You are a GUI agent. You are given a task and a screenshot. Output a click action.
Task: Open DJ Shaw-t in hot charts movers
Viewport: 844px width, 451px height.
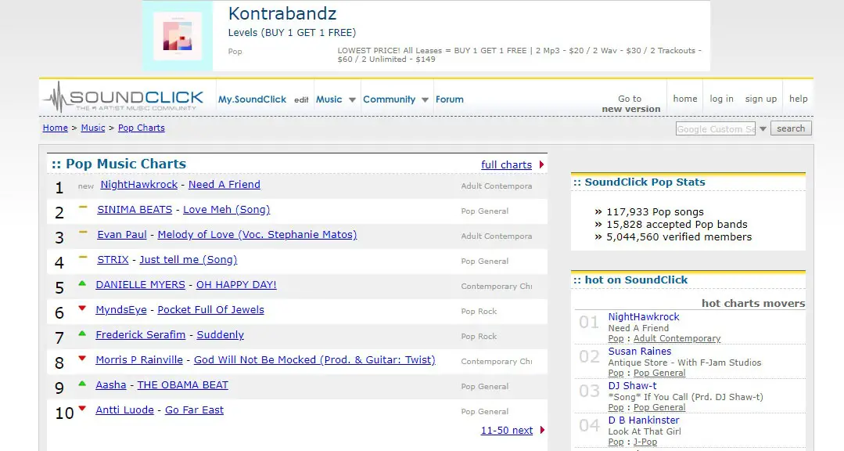[x=633, y=386]
